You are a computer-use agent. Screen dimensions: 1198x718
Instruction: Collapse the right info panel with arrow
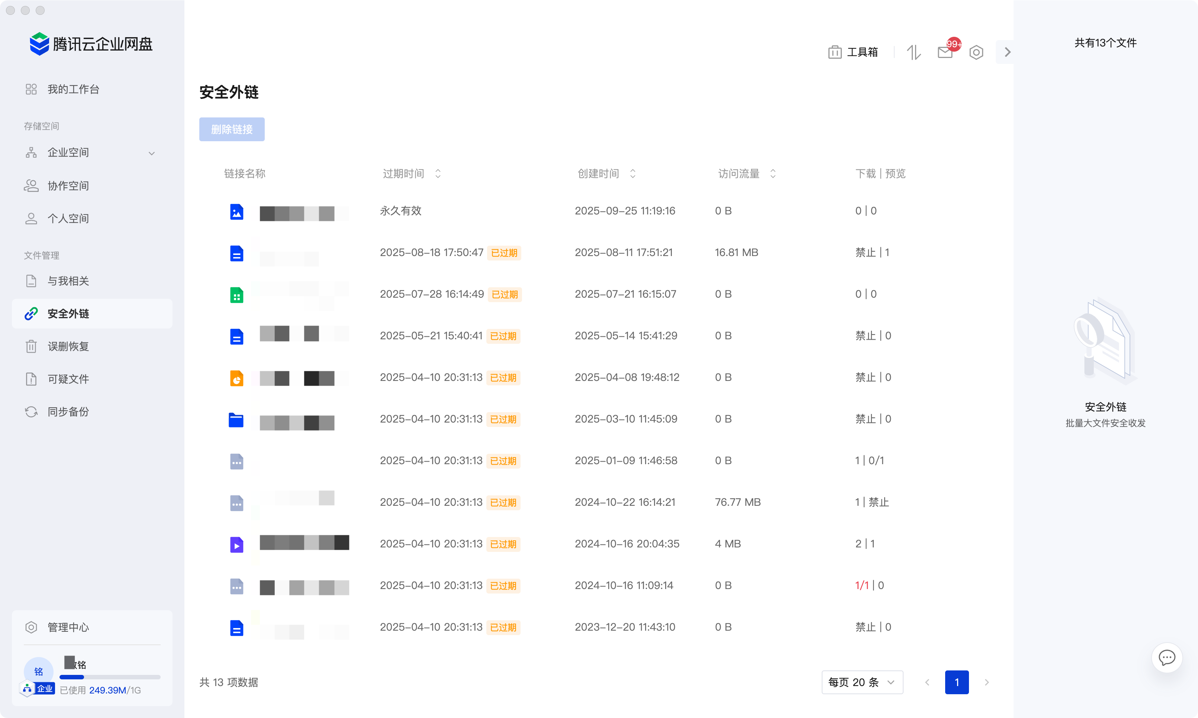click(1007, 52)
